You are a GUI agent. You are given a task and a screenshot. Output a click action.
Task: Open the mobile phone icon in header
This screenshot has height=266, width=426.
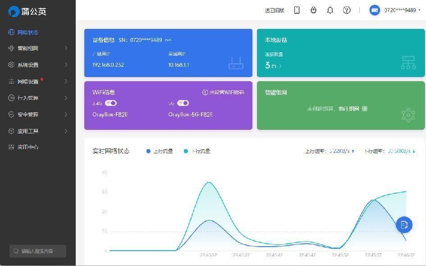click(x=297, y=10)
